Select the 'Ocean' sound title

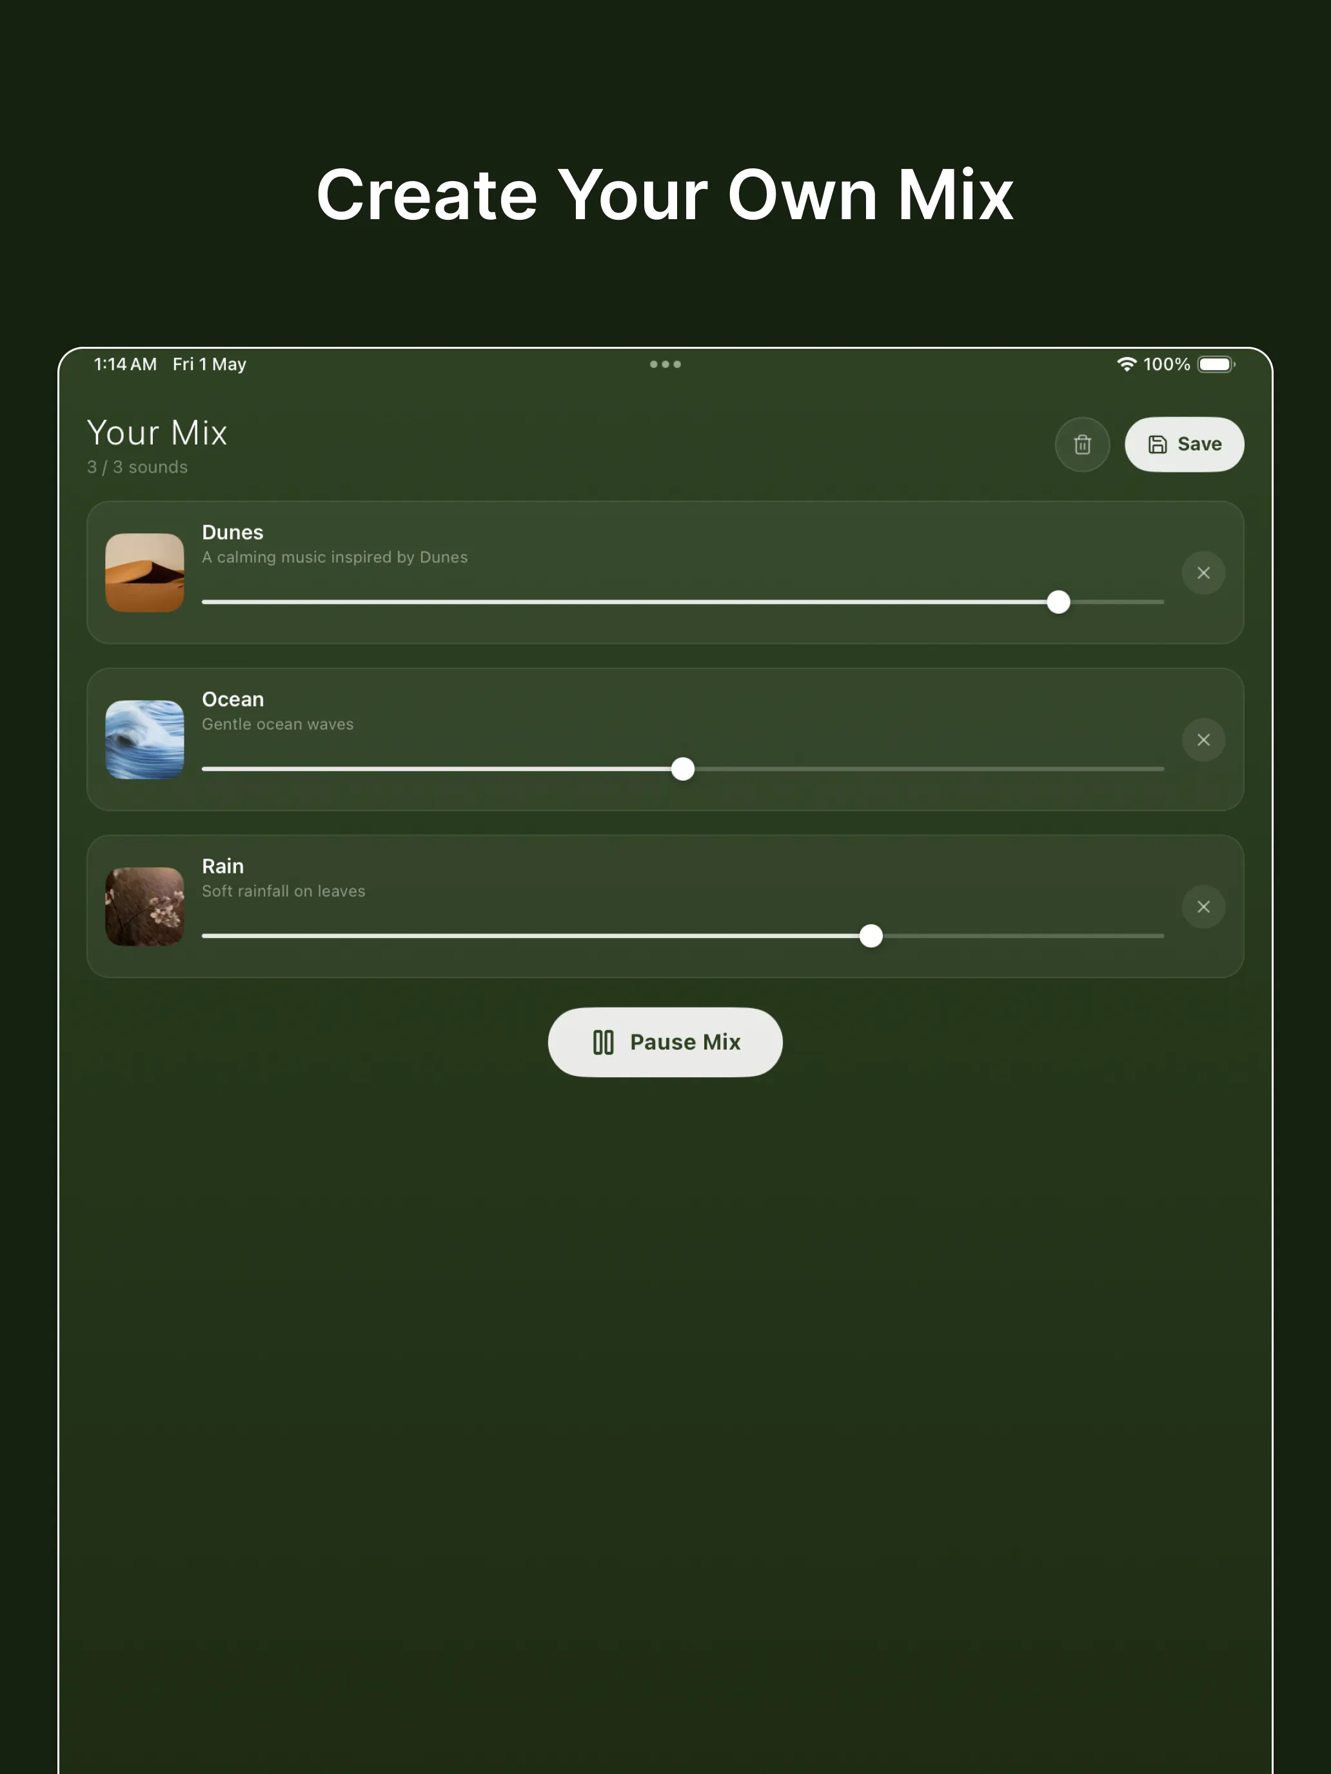pos(233,699)
